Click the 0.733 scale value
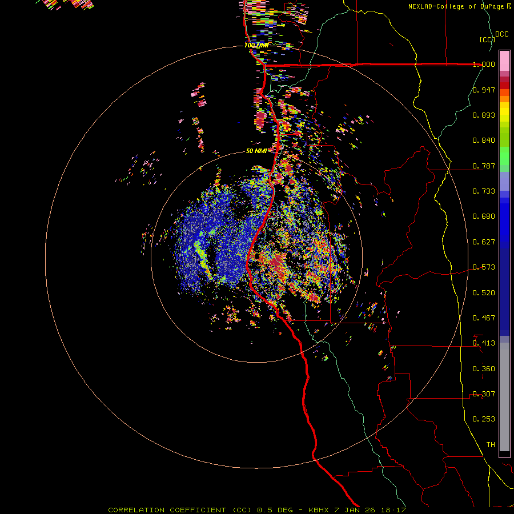514x514 pixels. click(x=484, y=191)
